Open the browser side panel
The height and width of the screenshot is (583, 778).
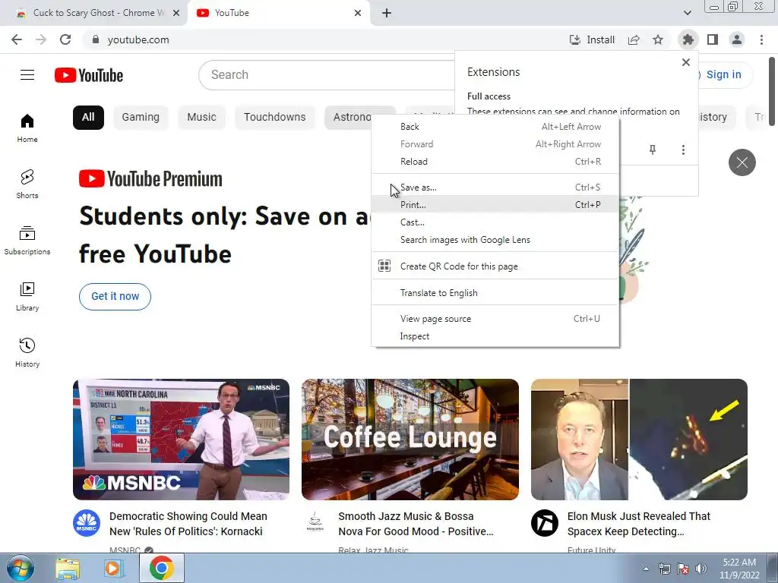713,39
